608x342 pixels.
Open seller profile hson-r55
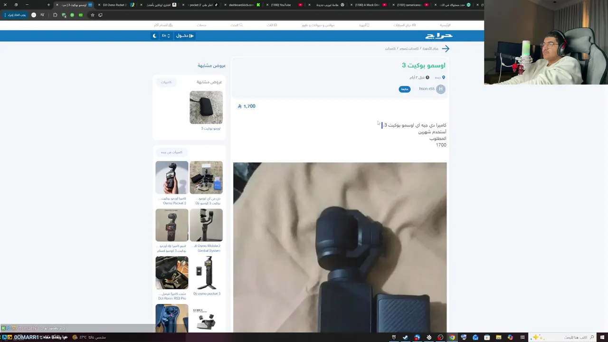pyautogui.click(x=427, y=89)
